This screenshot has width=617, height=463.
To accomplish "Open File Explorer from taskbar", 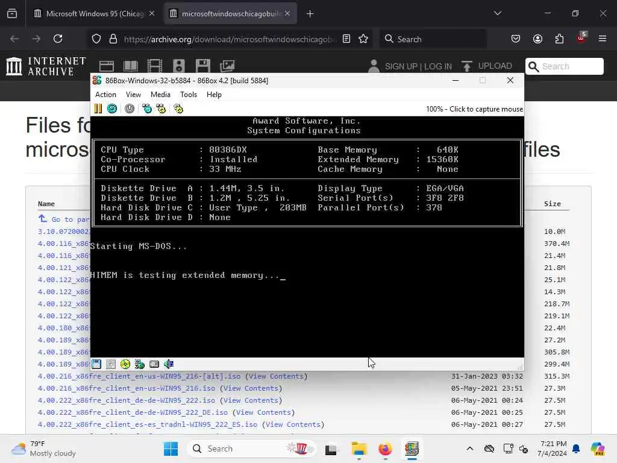I will pos(359,449).
